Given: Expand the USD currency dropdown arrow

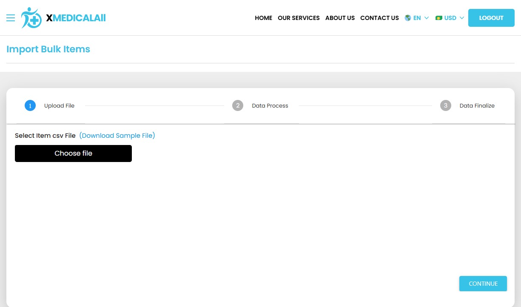Looking at the screenshot, I should tap(462, 18).
